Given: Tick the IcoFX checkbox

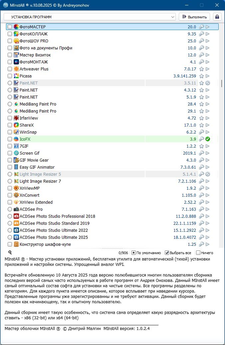Looking at the screenshot, I should pyautogui.click(x=10, y=139).
